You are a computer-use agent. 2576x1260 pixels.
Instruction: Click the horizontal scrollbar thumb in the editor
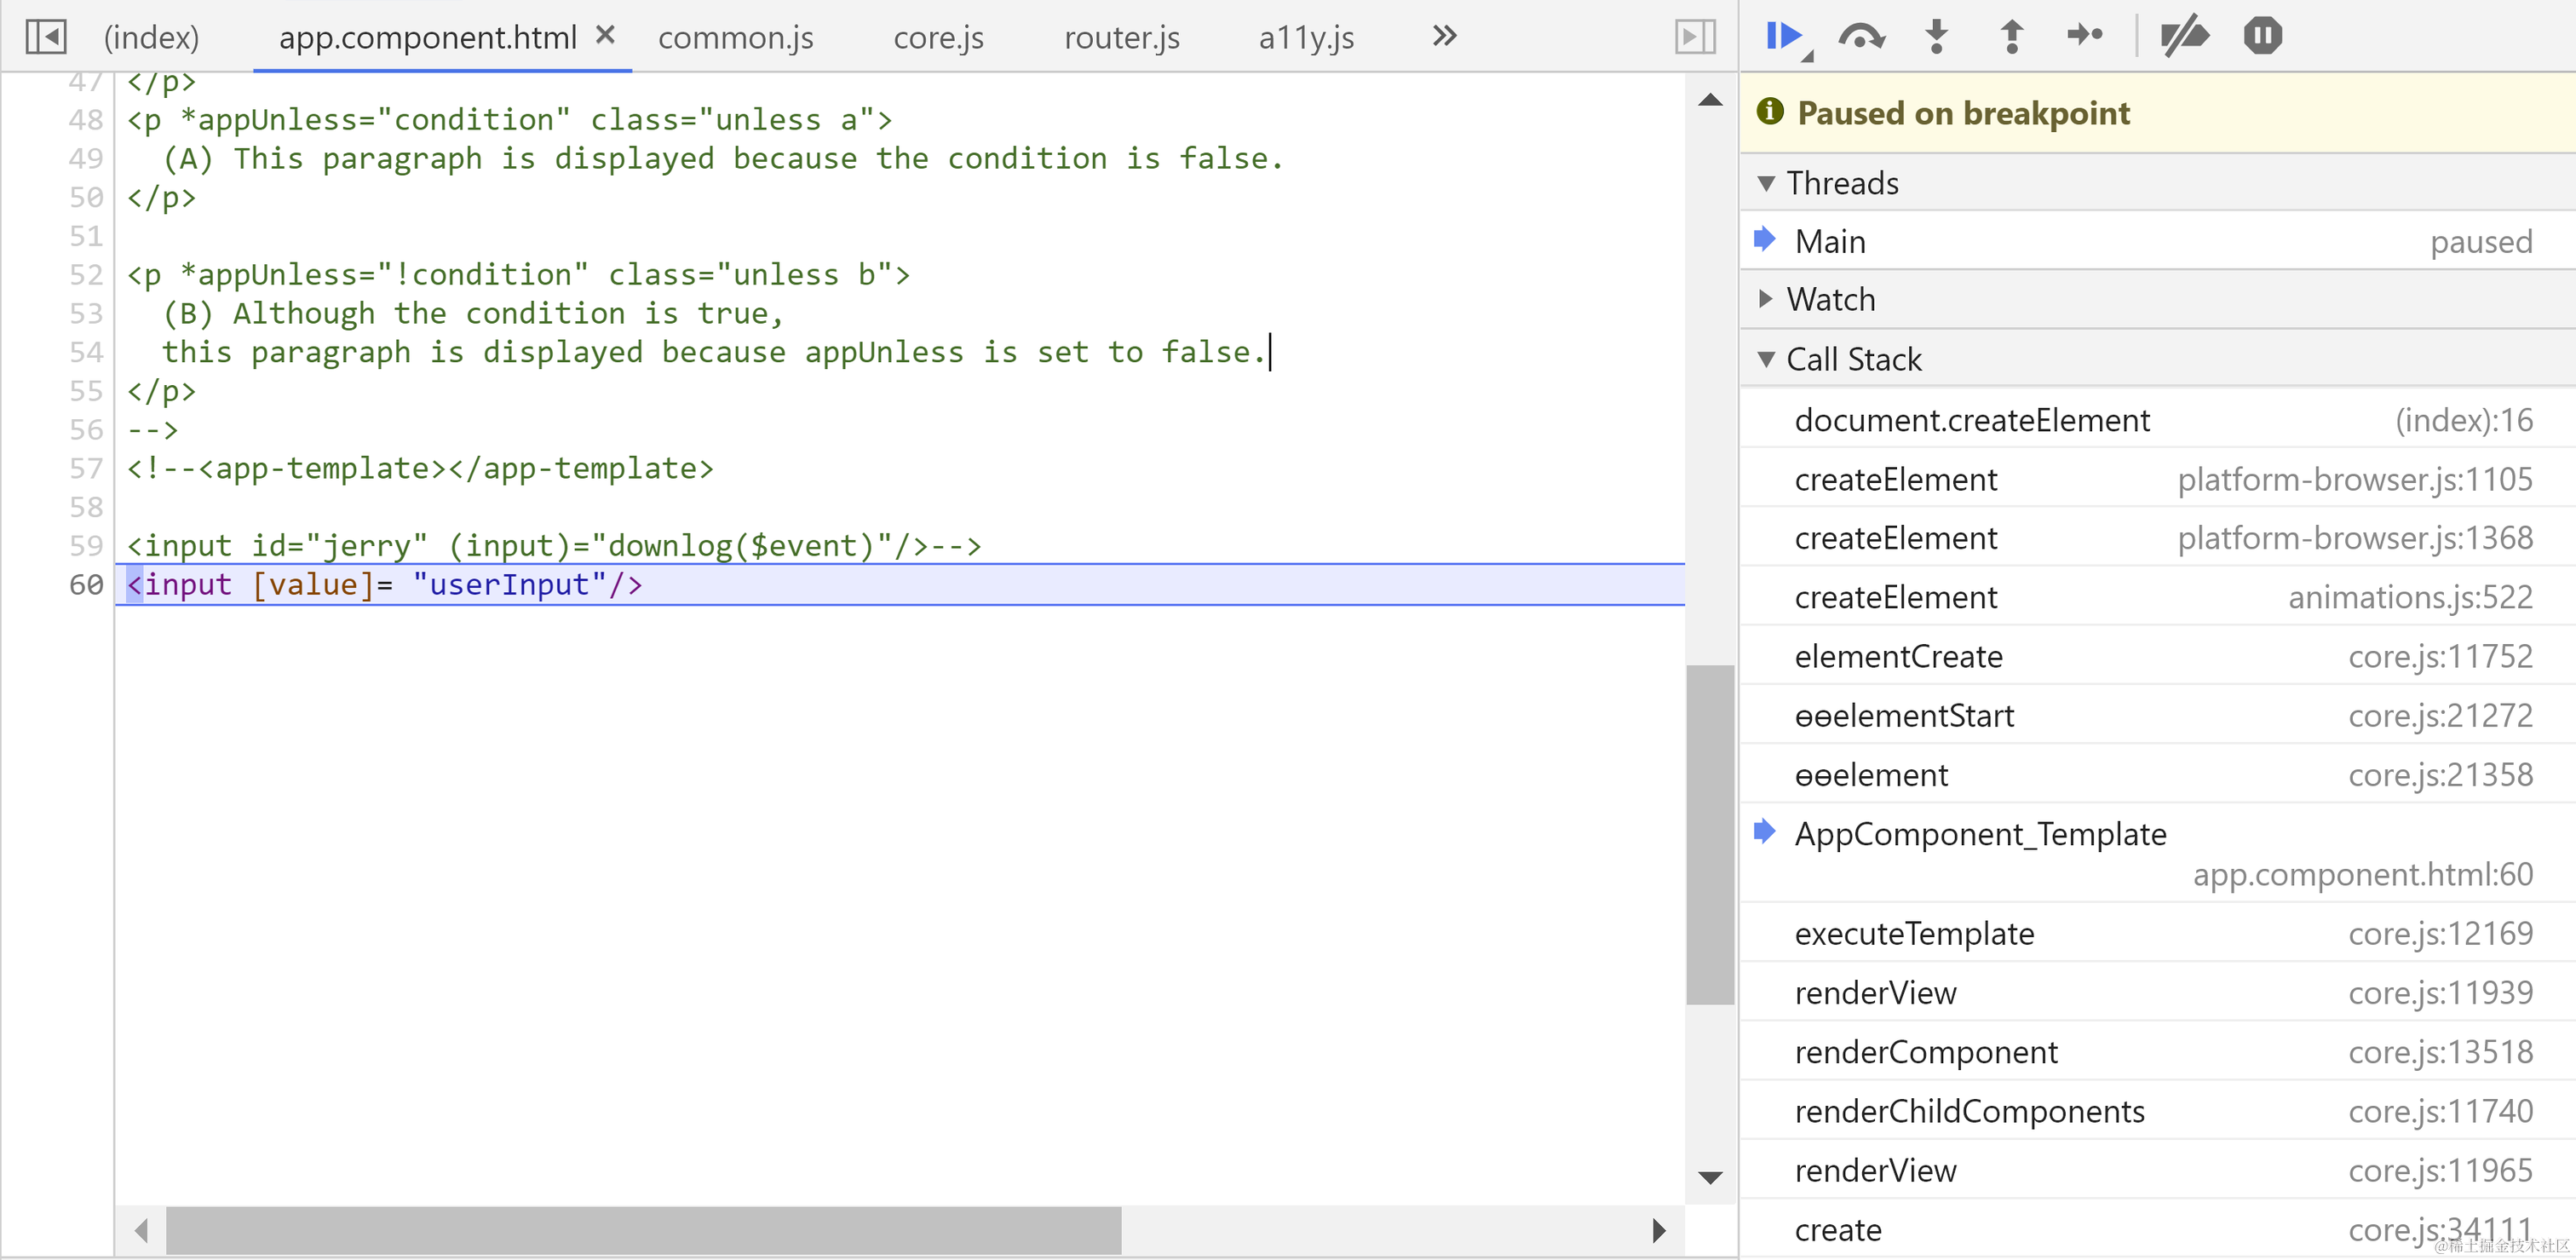642,1230
